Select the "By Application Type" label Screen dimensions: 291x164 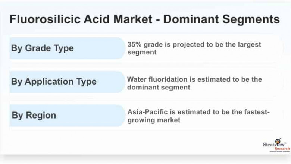(53, 82)
